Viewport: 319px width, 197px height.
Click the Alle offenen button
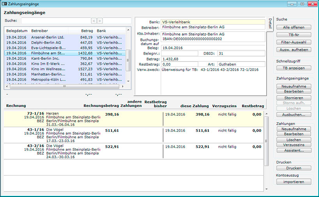[x=294, y=28]
